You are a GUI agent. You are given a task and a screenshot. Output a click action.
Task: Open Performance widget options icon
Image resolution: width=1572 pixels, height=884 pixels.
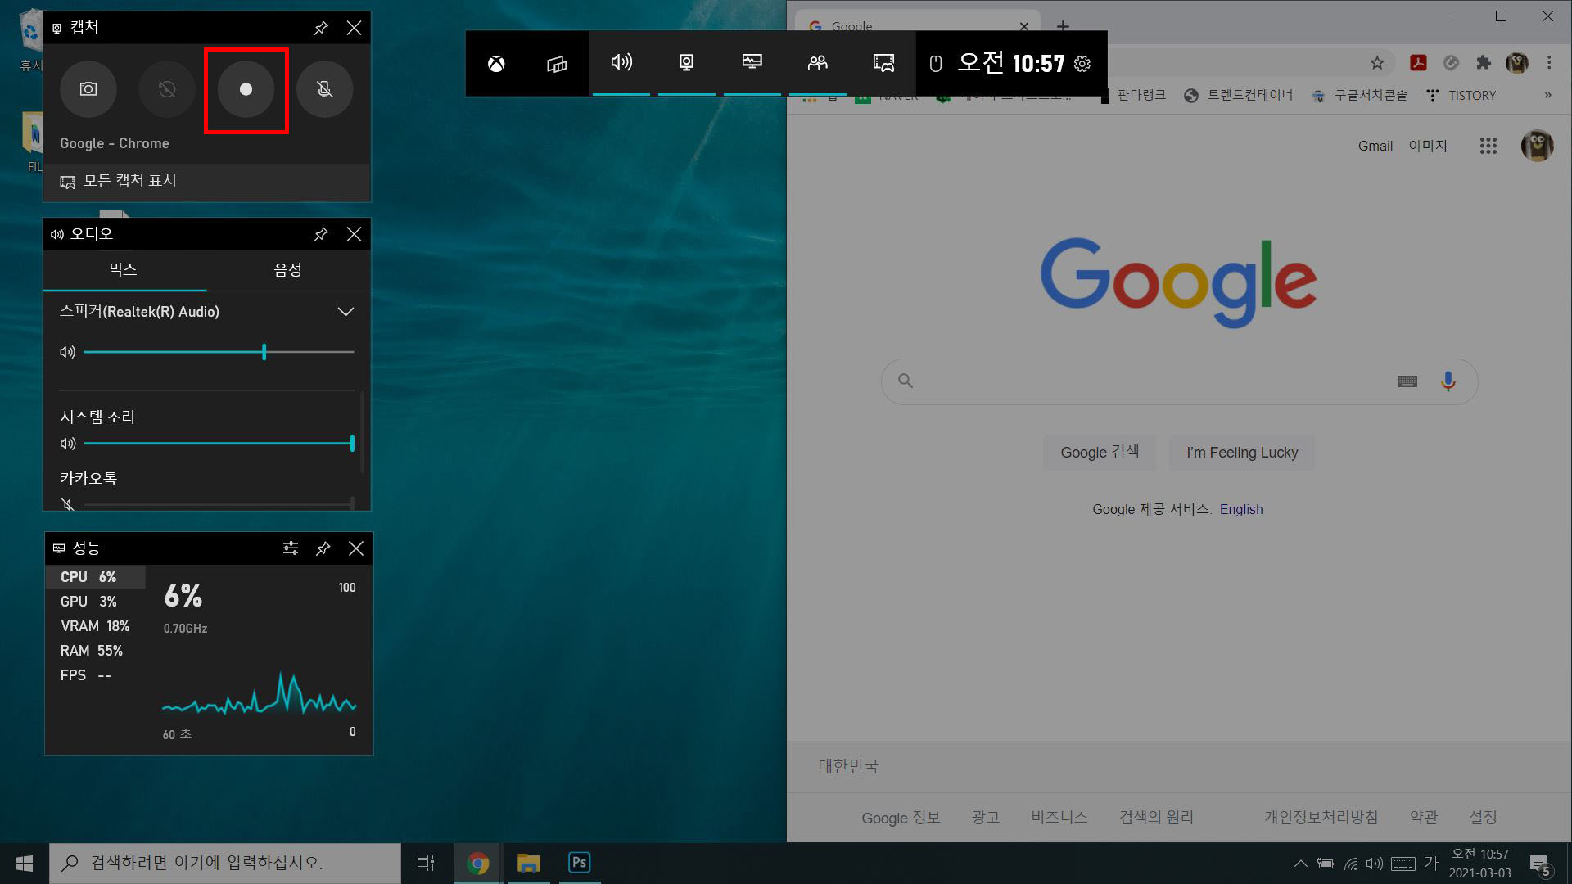[291, 548]
